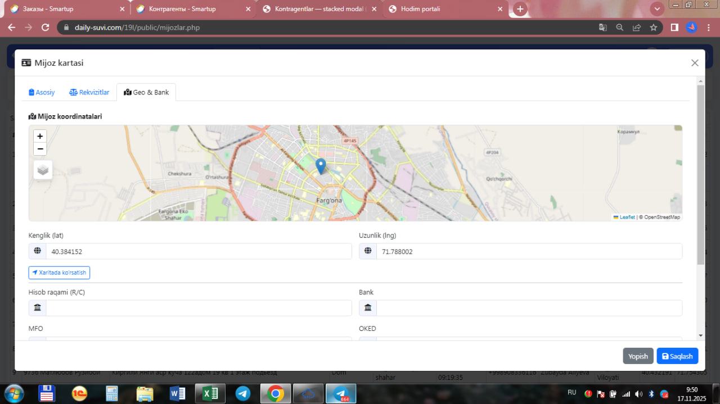Zoom out on the map
The image size is (720, 404).
(x=40, y=149)
